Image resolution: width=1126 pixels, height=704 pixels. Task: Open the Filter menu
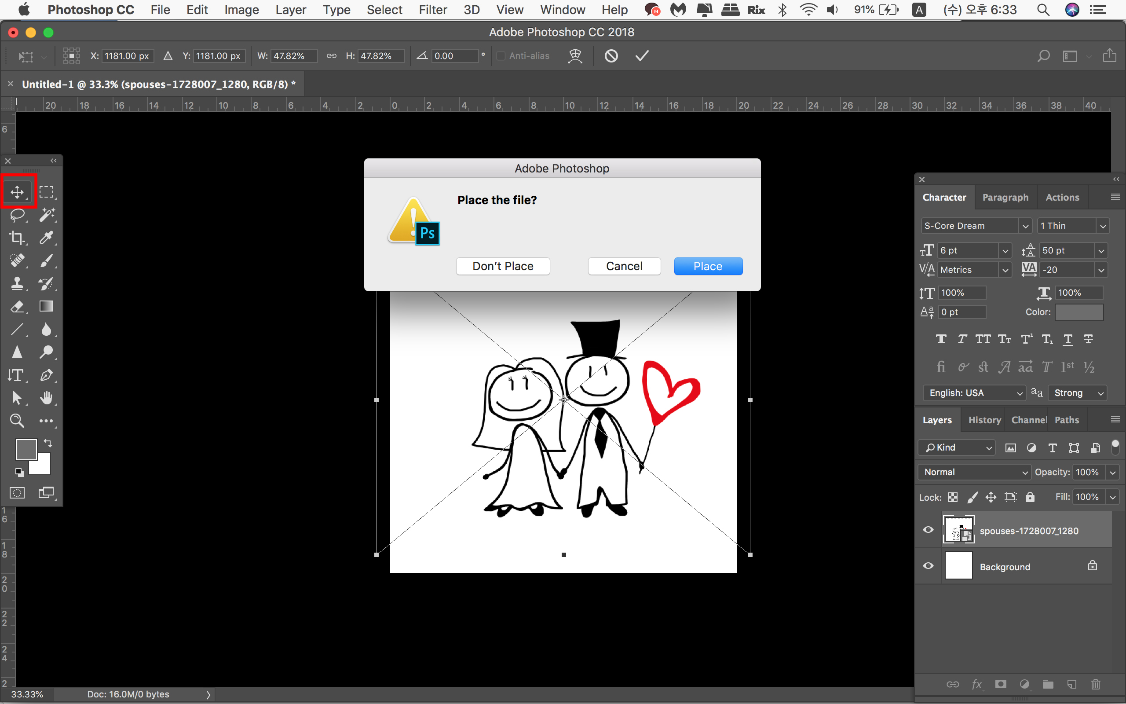[432, 10]
